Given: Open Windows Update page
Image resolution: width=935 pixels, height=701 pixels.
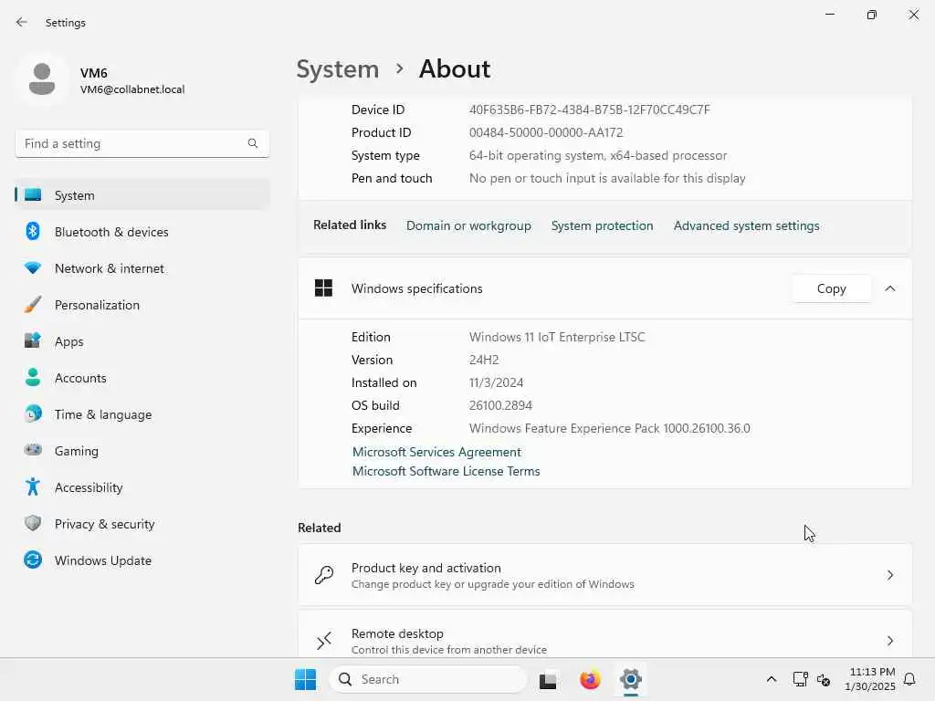Looking at the screenshot, I should tap(142, 560).
